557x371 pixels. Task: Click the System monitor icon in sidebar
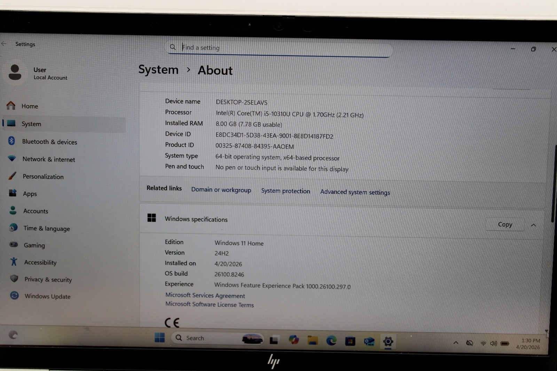(11, 123)
